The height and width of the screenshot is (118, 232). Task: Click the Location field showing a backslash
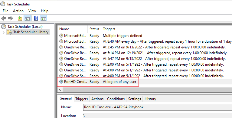coord(158,116)
